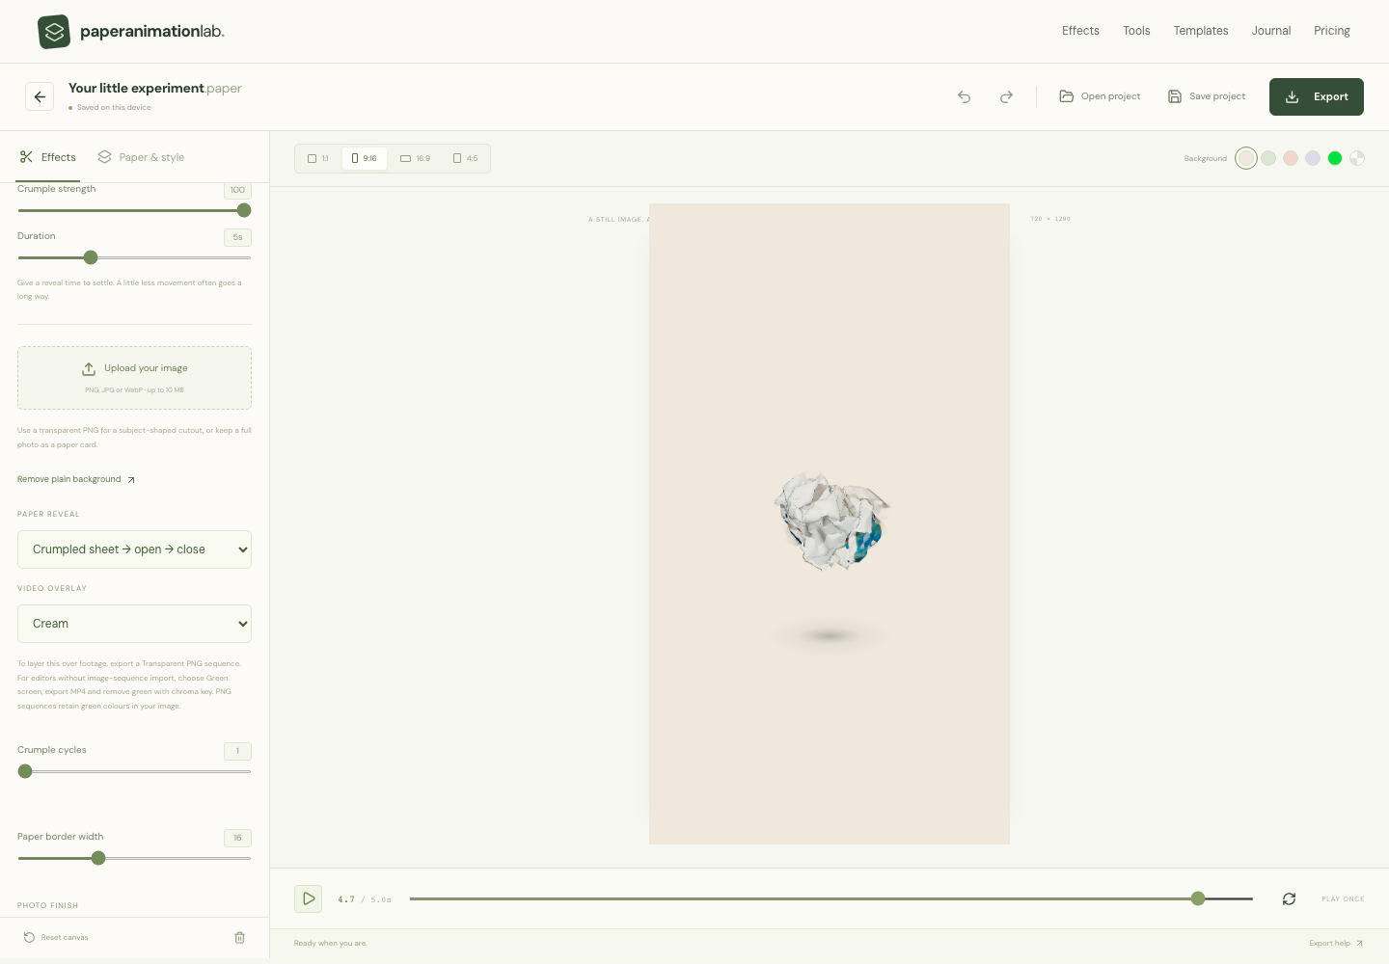Viewport: 1389px width, 964px height.
Task: Choose the bright green screen background
Action: click(1335, 158)
